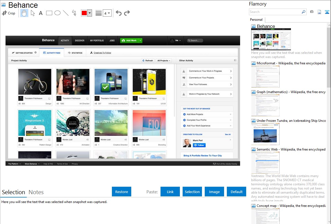This screenshot has width=331, height=224.
Task: Click the Default paste button
Action: [x=237, y=192]
